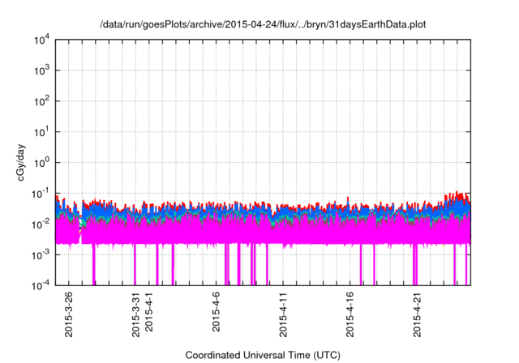Click the Coordinated Universal Time (UTC) label
The width and height of the screenshot is (519, 363).
tap(263, 355)
